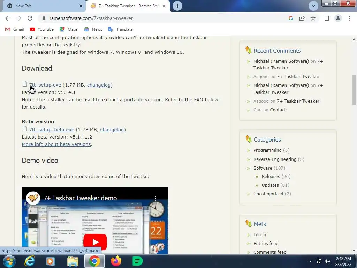
Task: Open the Releases subcategory
Action: click(271, 176)
